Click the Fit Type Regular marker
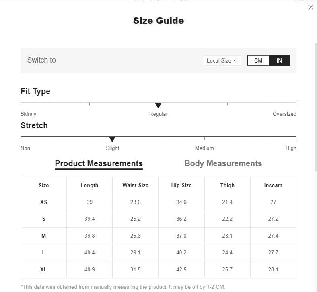317x292 pixels. pyautogui.click(x=158, y=105)
